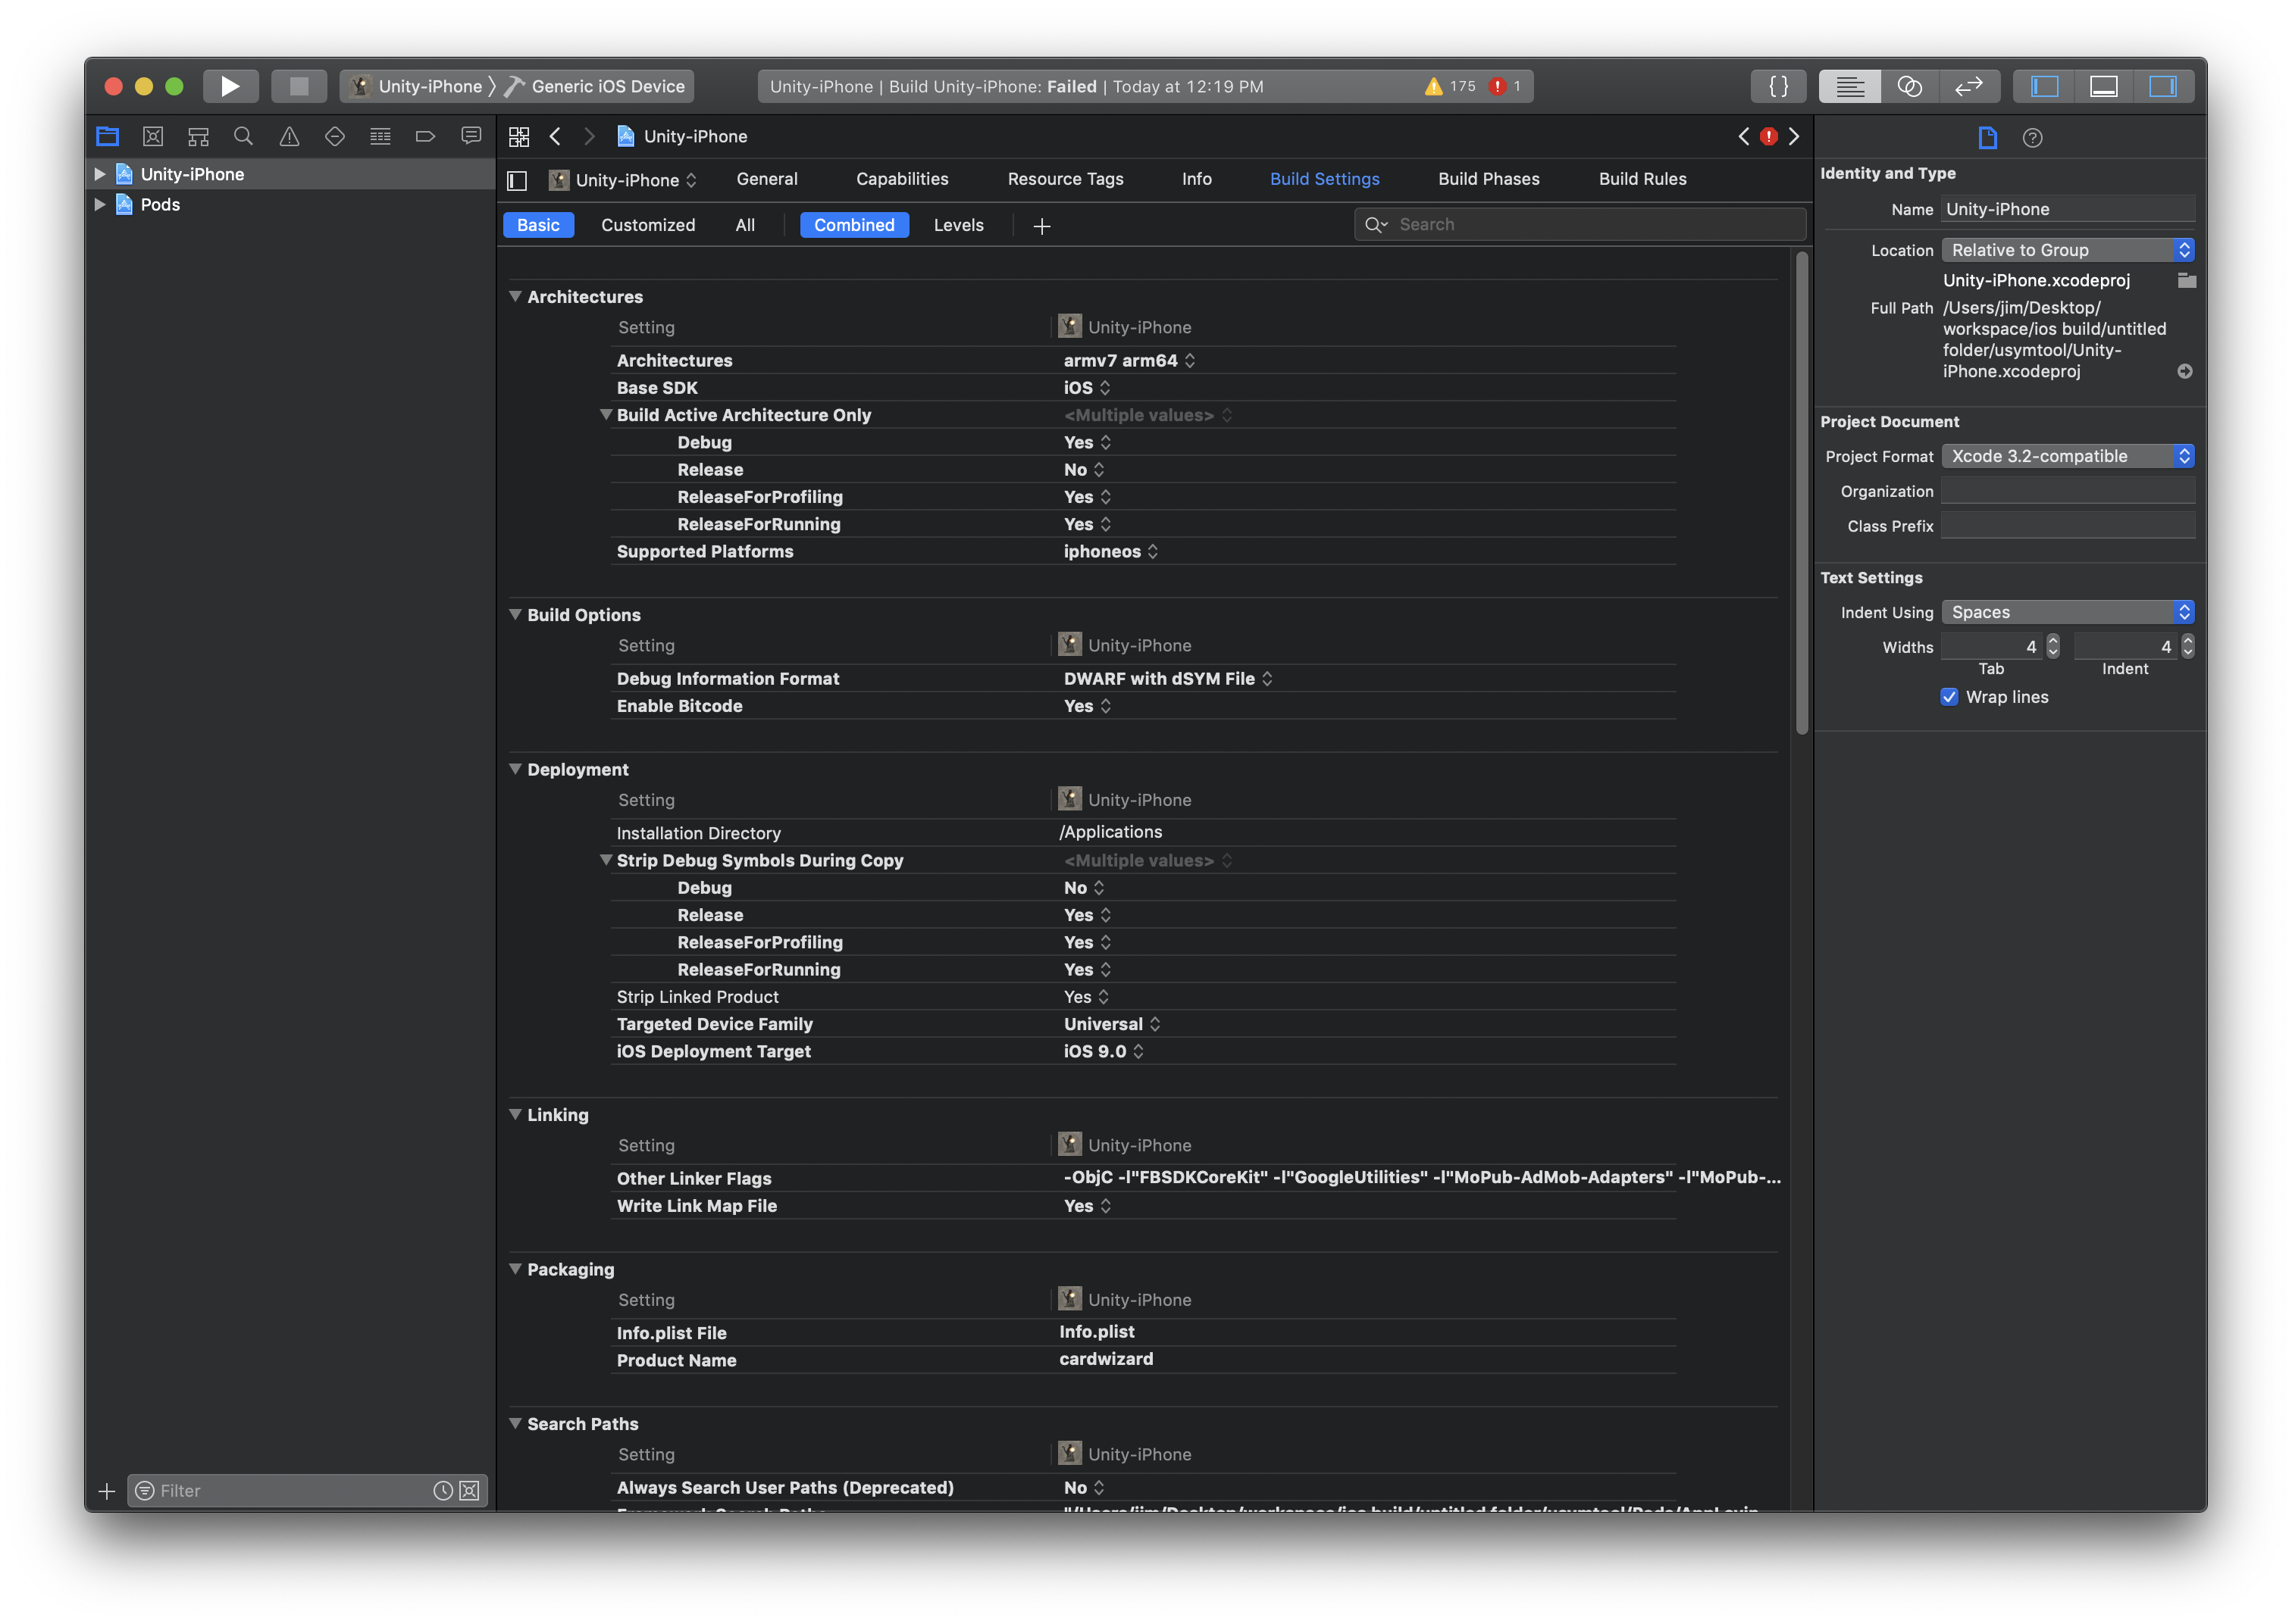Click the code review braces icon
Screen dimensions: 2292x1624
pos(1778,86)
